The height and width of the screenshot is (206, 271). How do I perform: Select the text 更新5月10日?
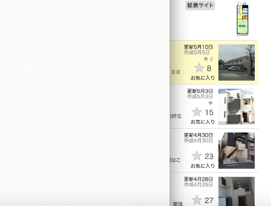click(198, 47)
